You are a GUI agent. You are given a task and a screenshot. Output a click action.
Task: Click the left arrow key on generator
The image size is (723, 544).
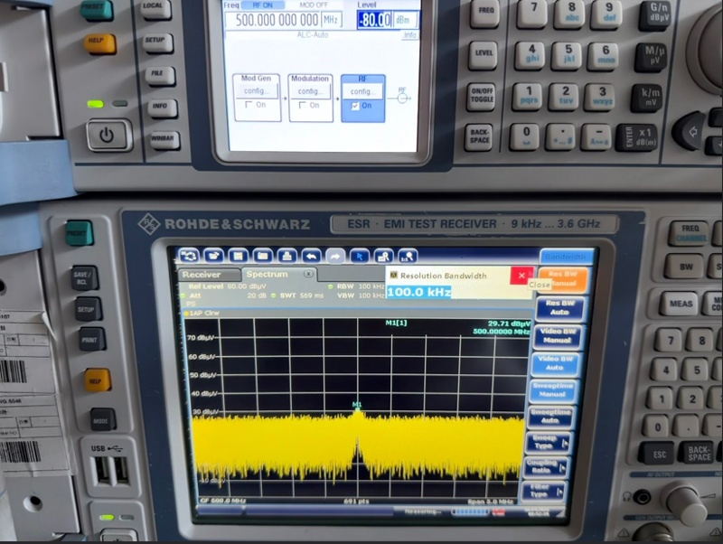click(690, 132)
